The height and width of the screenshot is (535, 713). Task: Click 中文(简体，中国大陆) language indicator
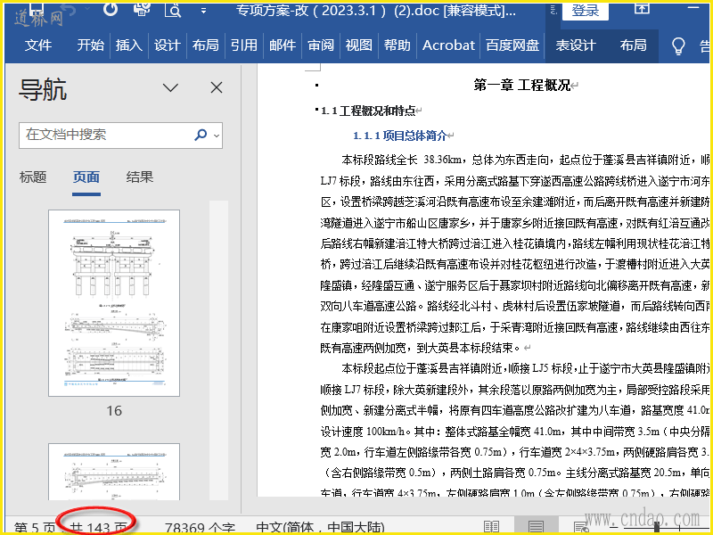(x=320, y=528)
